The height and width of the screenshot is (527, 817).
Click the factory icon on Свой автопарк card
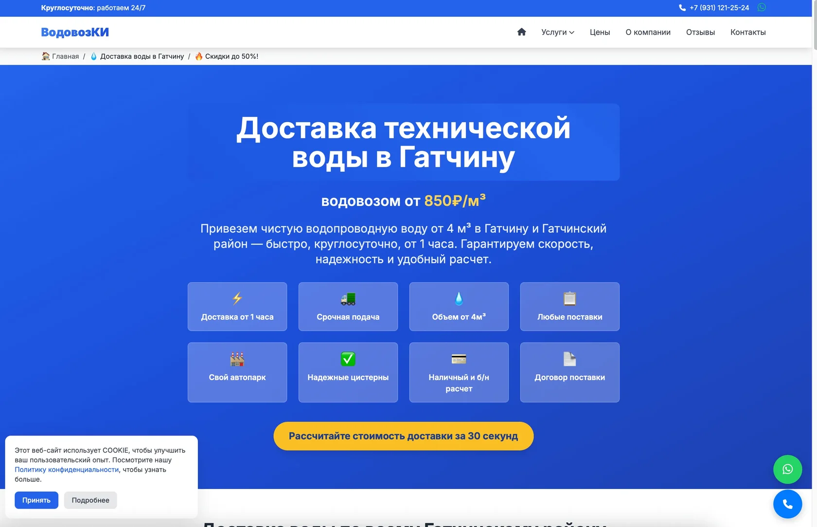[237, 359]
